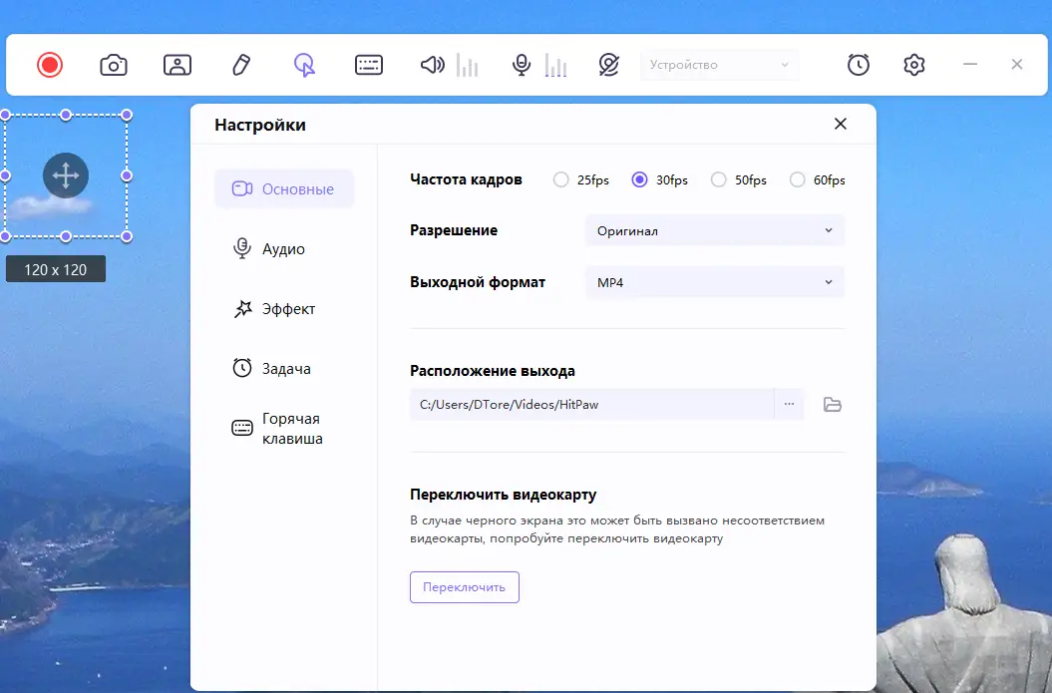Select the 50fps option
The height and width of the screenshot is (693, 1052).
coord(718,179)
